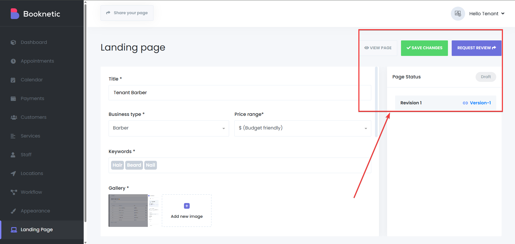Click the Booknetic logo icon

15,14
